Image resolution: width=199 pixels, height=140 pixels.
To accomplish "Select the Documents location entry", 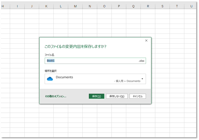I will (x=95, y=79).
